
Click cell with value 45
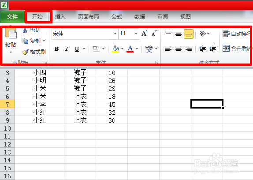pos(112,105)
